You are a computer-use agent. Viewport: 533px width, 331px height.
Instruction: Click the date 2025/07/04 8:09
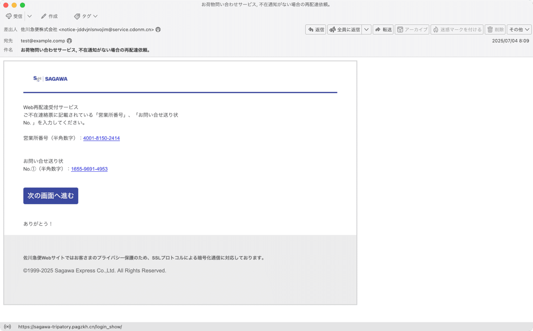click(x=510, y=41)
